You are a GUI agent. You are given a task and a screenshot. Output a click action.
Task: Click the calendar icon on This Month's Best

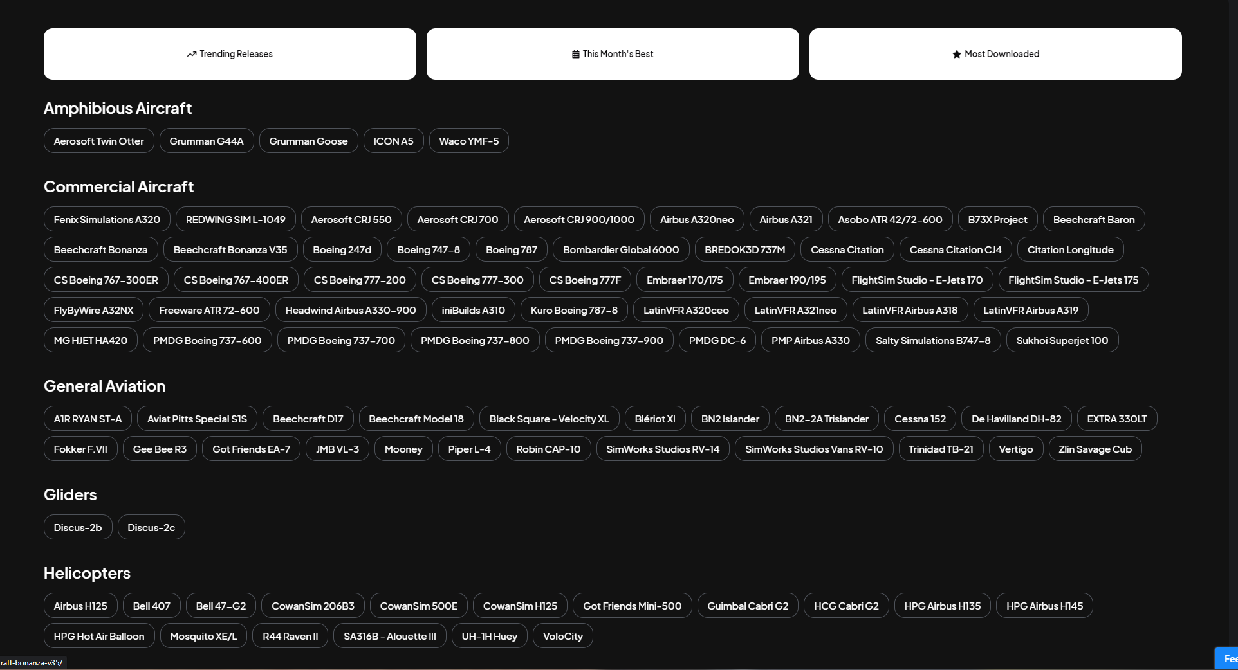coord(575,54)
